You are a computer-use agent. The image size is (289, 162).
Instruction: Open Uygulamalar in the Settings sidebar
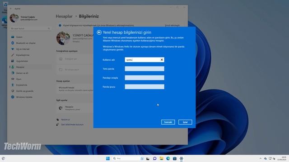(30, 61)
